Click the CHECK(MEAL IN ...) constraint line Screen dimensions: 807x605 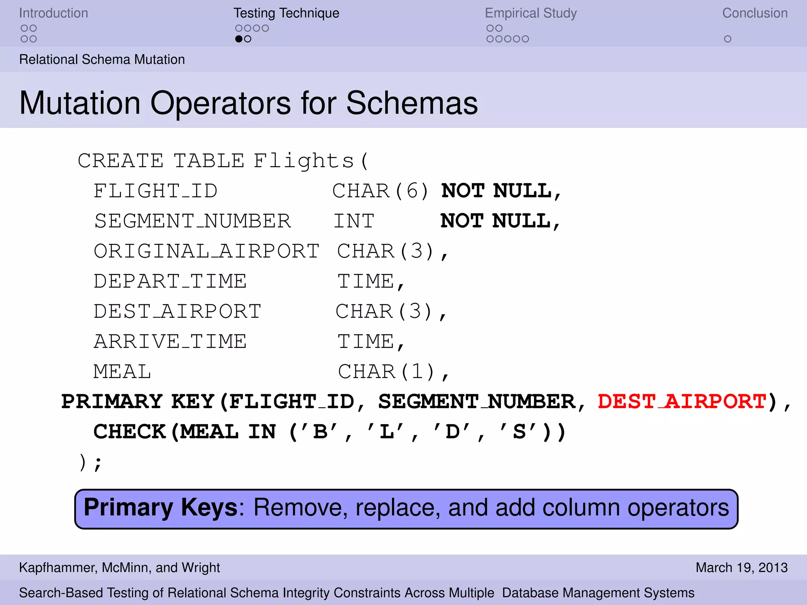[x=330, y=432]
